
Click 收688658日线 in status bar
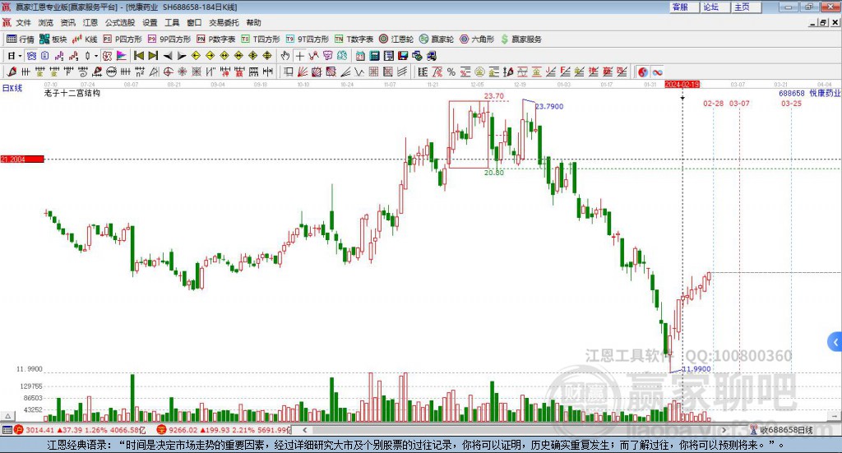click(x=785, y=430)
